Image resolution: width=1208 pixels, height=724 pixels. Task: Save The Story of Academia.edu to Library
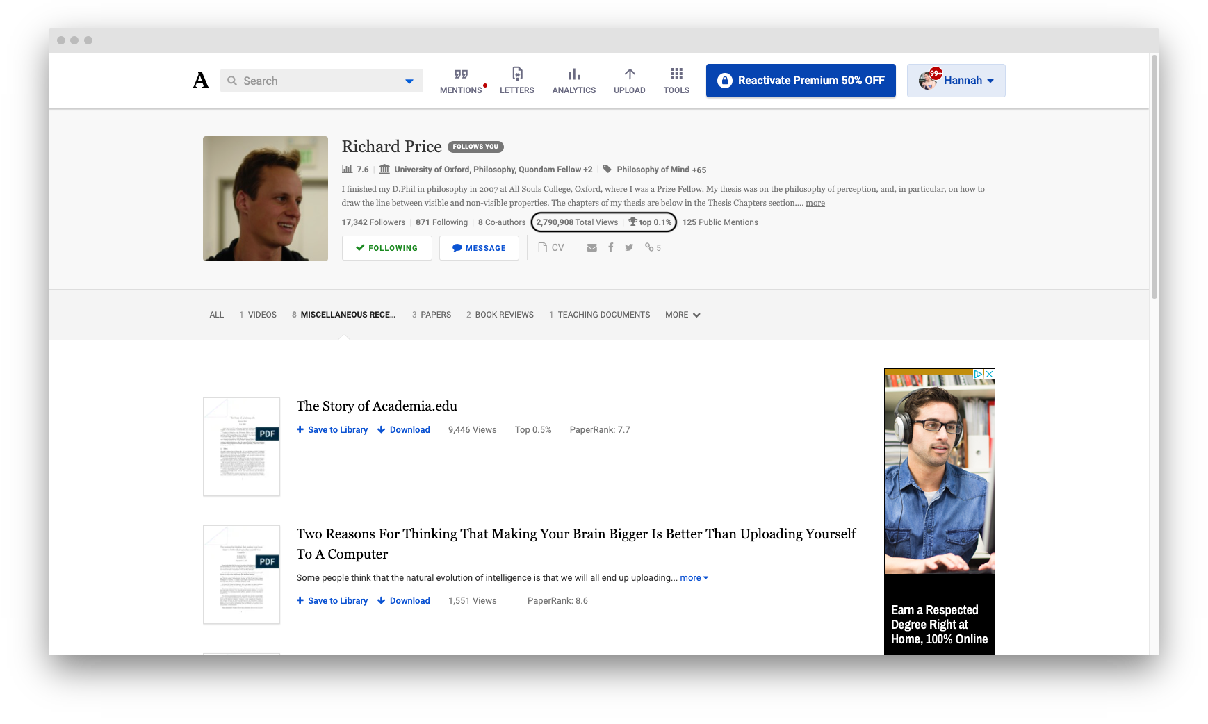click(332, 430)
